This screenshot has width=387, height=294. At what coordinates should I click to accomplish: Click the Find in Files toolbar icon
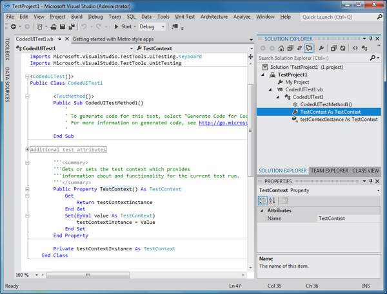coord(175,26)
